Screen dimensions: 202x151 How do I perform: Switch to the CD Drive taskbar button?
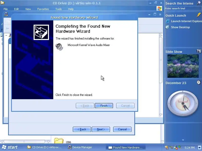click(x=45, y=147)
